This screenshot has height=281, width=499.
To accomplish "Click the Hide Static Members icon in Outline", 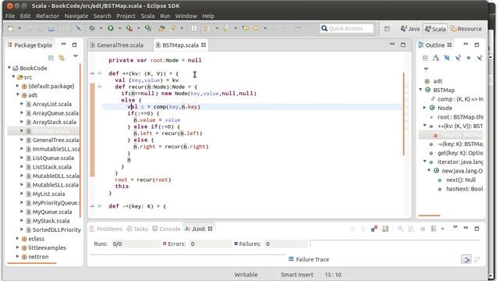I will [x=458, y=58].
